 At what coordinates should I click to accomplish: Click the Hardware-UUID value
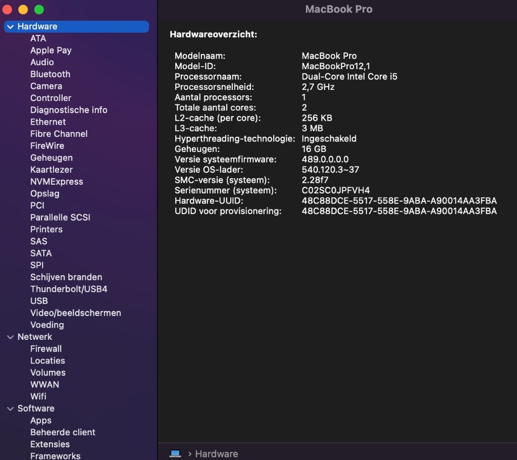coord(399,201)
